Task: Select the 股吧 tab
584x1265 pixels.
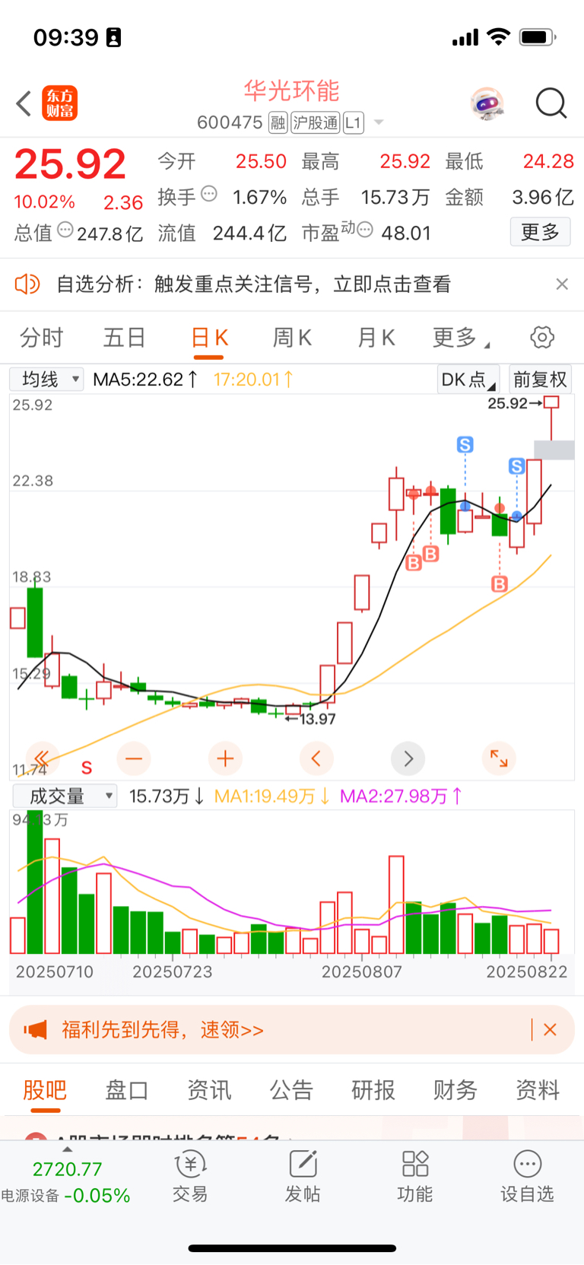Action: (x=45, y=1090)
